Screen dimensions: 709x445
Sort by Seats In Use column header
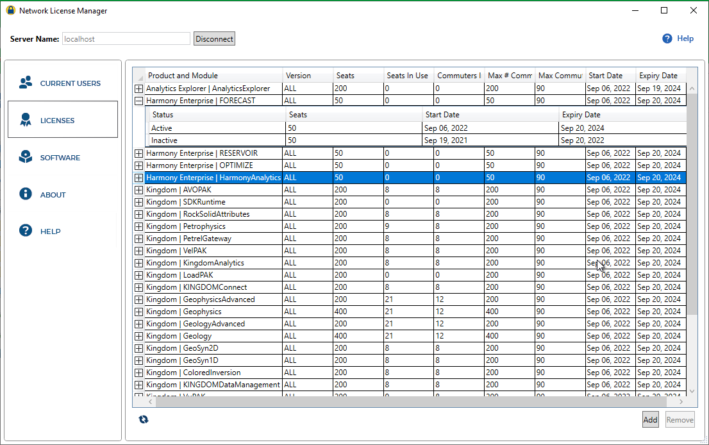click(x=408, y=76)
